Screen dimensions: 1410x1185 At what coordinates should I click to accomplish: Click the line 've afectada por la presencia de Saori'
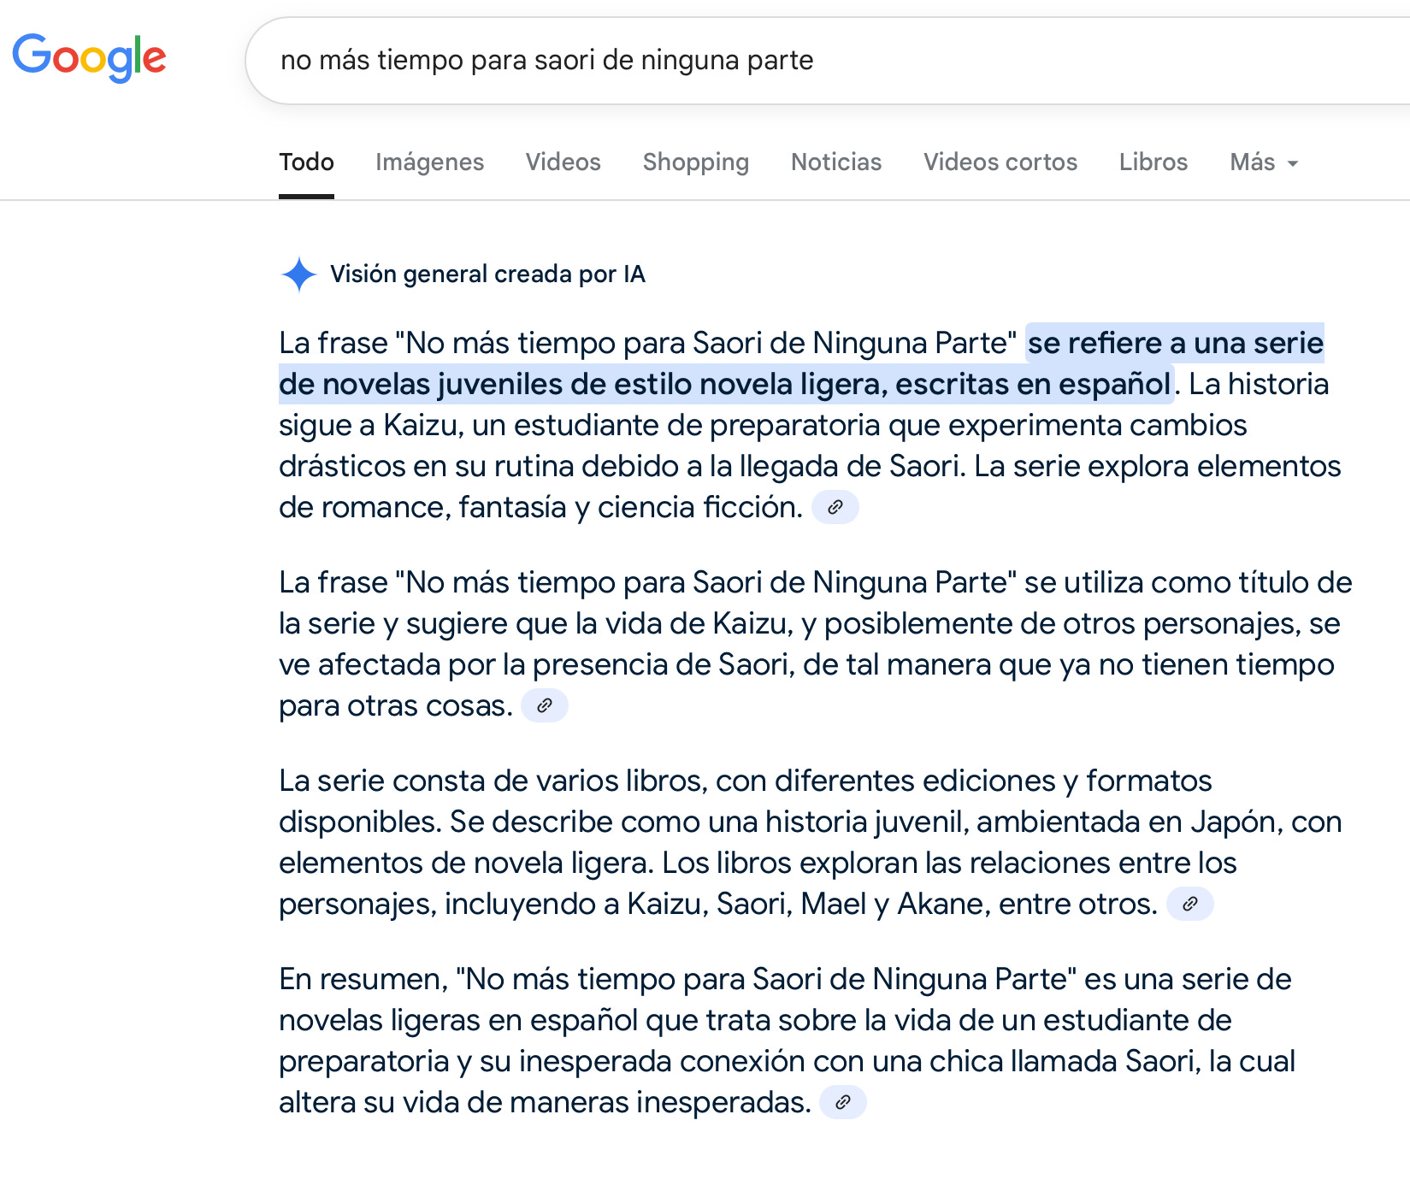click(806, 664)
